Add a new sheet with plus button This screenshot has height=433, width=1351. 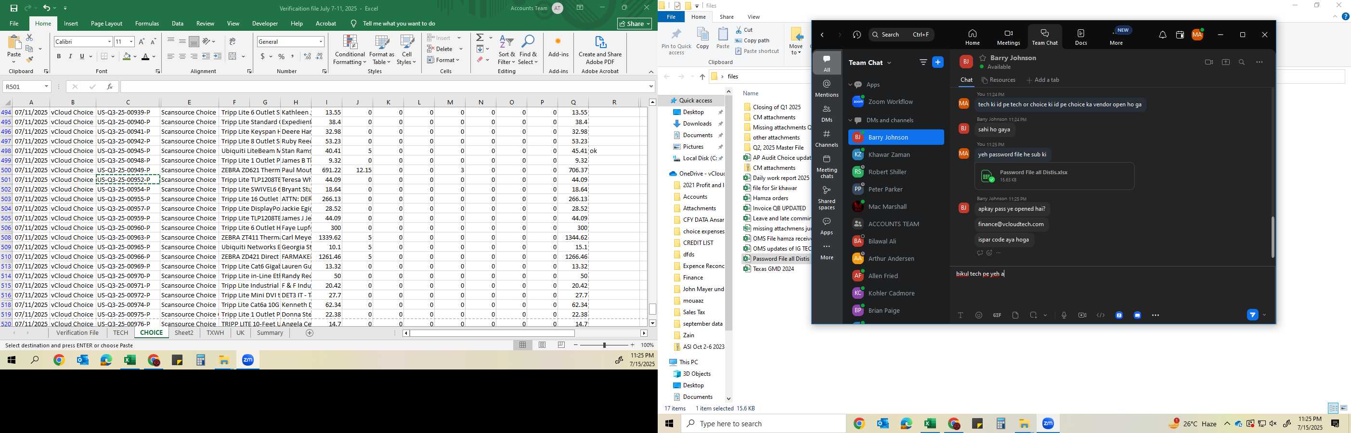[x=310, y=333]
